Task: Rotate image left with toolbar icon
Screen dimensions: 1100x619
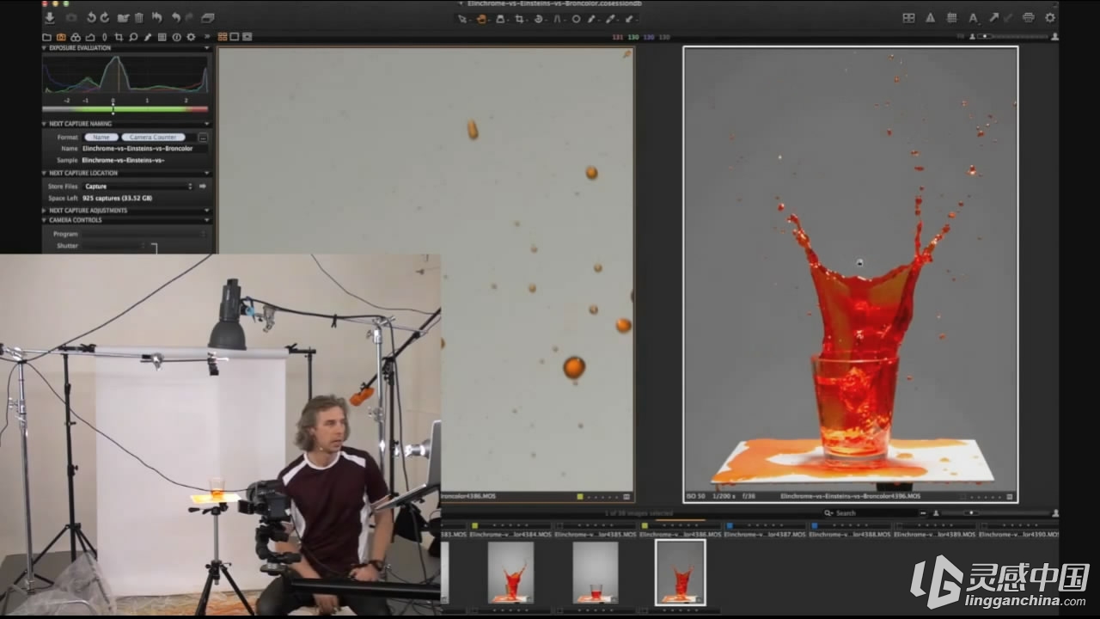Action: click(x=91, y=17)
